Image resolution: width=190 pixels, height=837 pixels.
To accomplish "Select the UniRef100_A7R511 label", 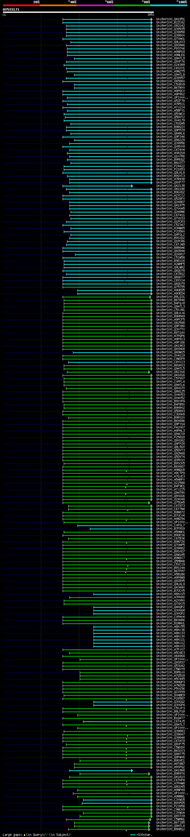I will (170, 104).
